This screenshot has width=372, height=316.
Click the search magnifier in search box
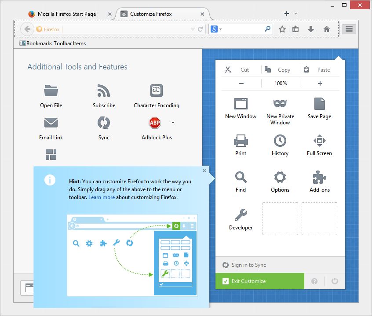click(267, 29)
